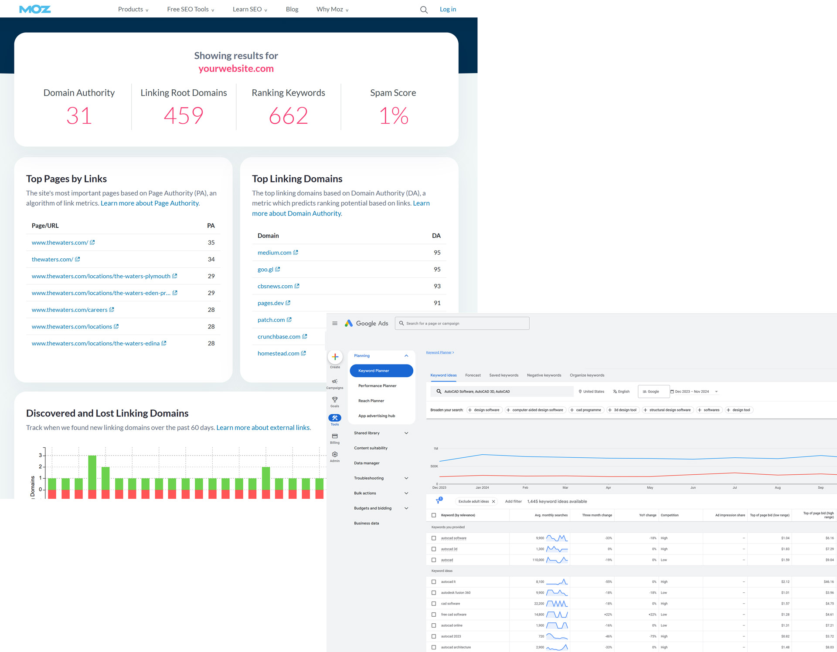Viewport: 837px width, 652px height.
Task: Check the 'free cad software' keyword row
Action: tap(434, 615)
